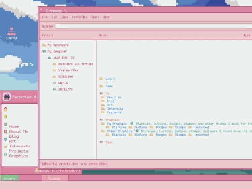Click the icon beside the Me heading
Screen dimensions: 252x189
pos(101,93)
